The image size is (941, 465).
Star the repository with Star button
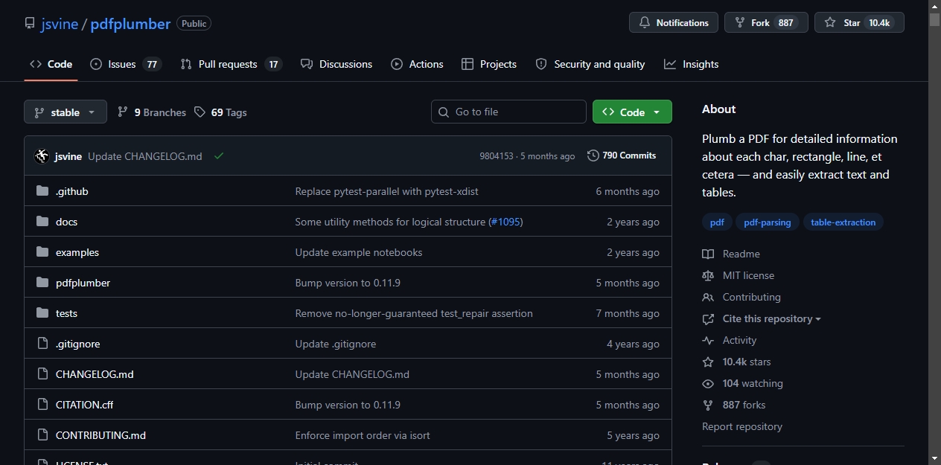(x=859, y=22)
